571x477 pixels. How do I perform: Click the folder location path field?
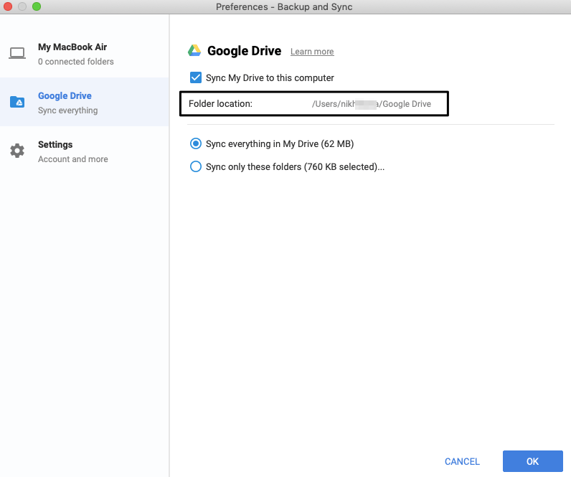pyautogui.click(x=372, y=104)
